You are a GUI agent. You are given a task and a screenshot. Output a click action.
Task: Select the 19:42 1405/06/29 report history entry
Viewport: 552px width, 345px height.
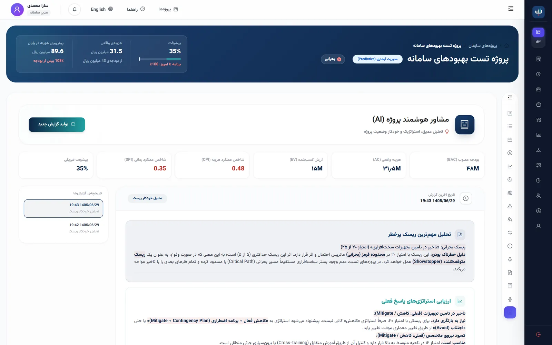click(63, 228)
